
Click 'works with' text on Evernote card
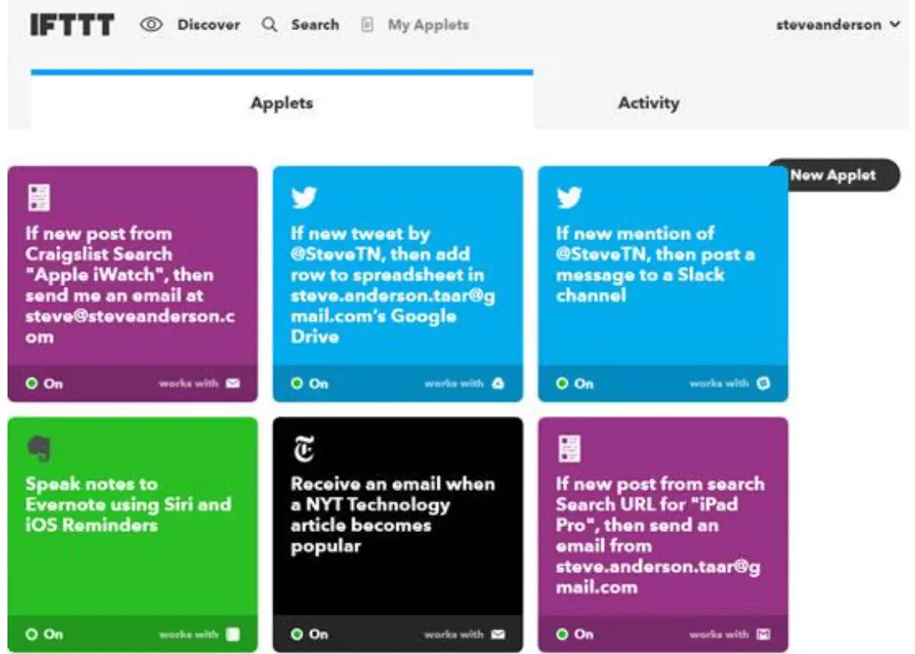click(x=188, y=634)
